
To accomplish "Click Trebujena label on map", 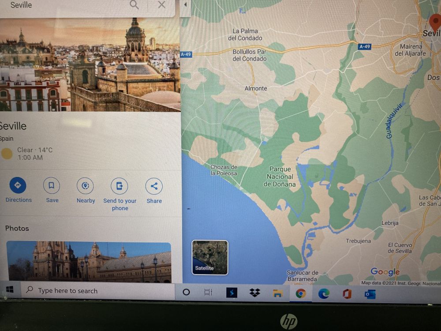I will 358,241.
